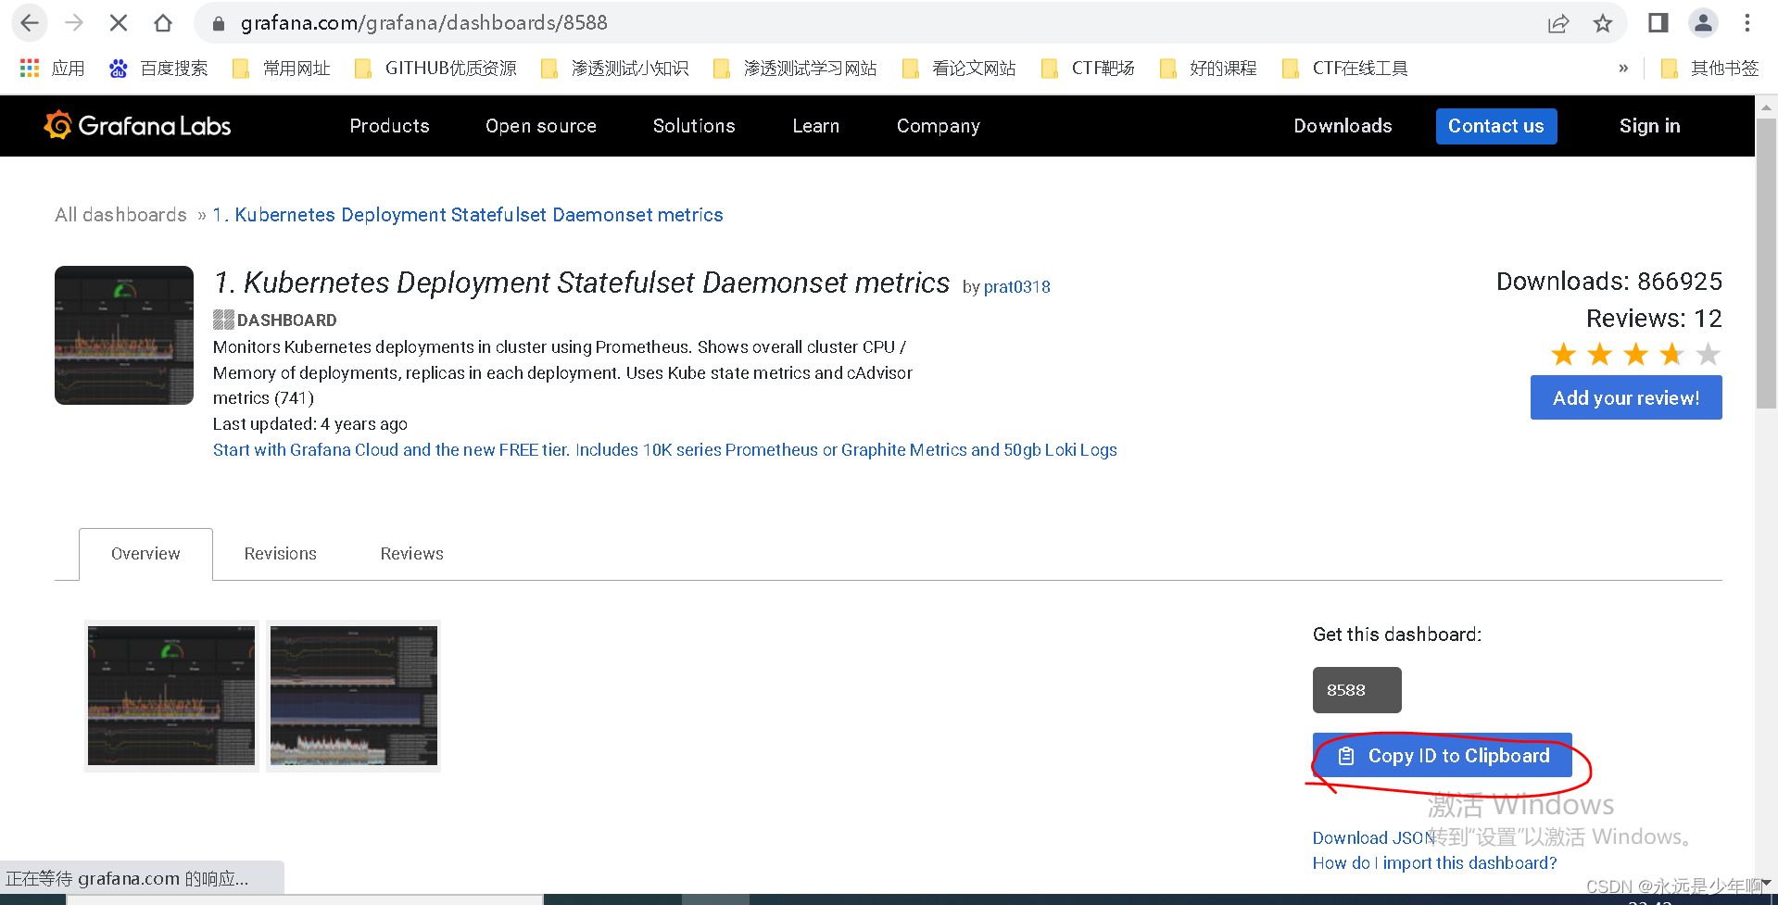
Task: Go to the Downloads page
Action: 1343,126
